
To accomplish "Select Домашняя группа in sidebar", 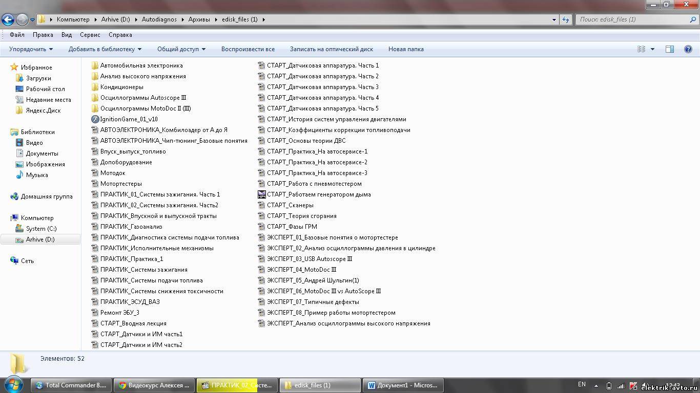I will pos(47,196).
